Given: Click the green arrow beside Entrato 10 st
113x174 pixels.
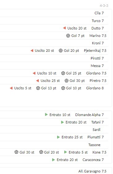Looking at the screenshot, I should 46,114.
